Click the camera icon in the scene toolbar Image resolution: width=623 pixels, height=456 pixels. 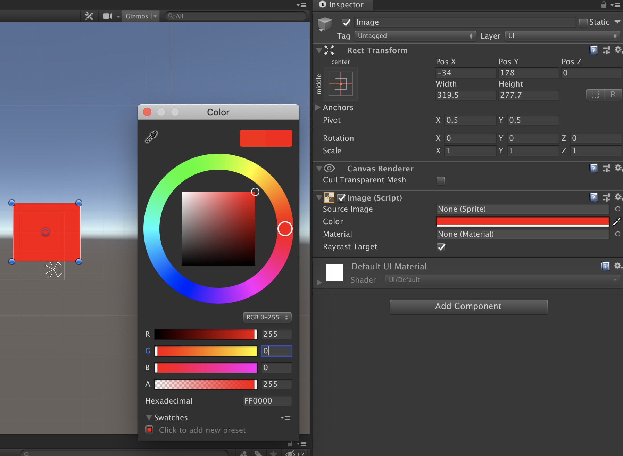[x=108, y=16]
